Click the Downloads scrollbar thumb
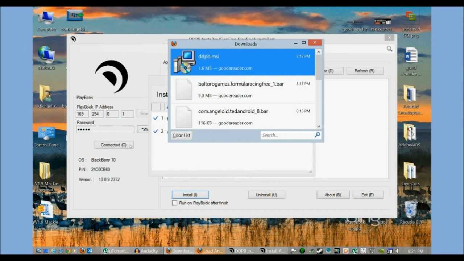The width and height of the screenshot is (464, 261). click(x=319, y=67)
